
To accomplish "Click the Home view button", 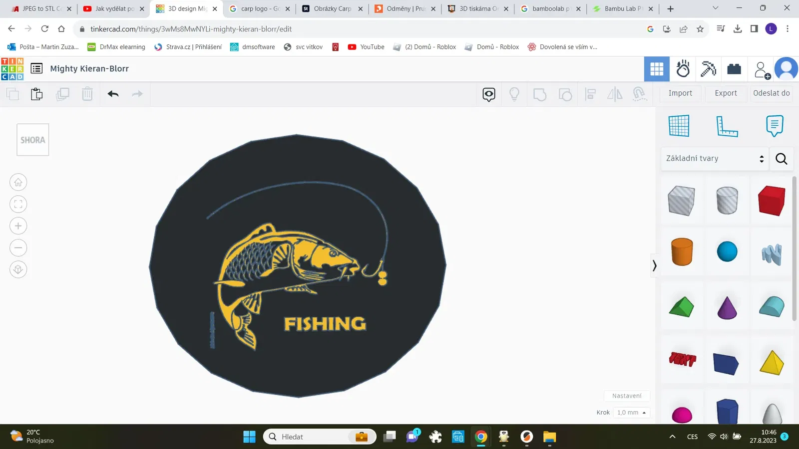I will (x=18, y=182).
